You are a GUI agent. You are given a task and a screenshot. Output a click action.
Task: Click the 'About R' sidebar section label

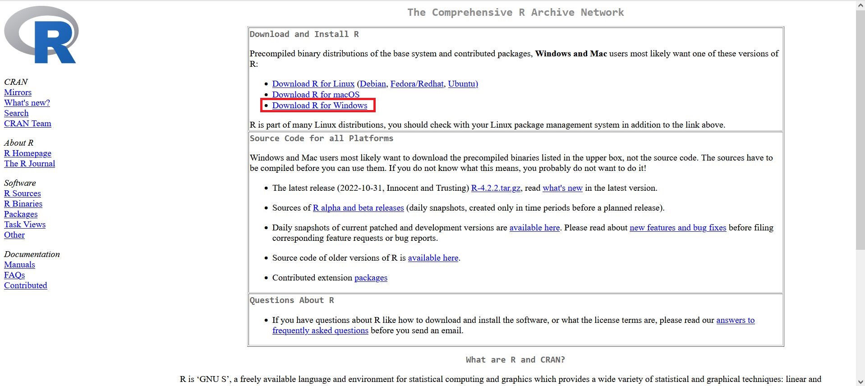pos(18,143)
